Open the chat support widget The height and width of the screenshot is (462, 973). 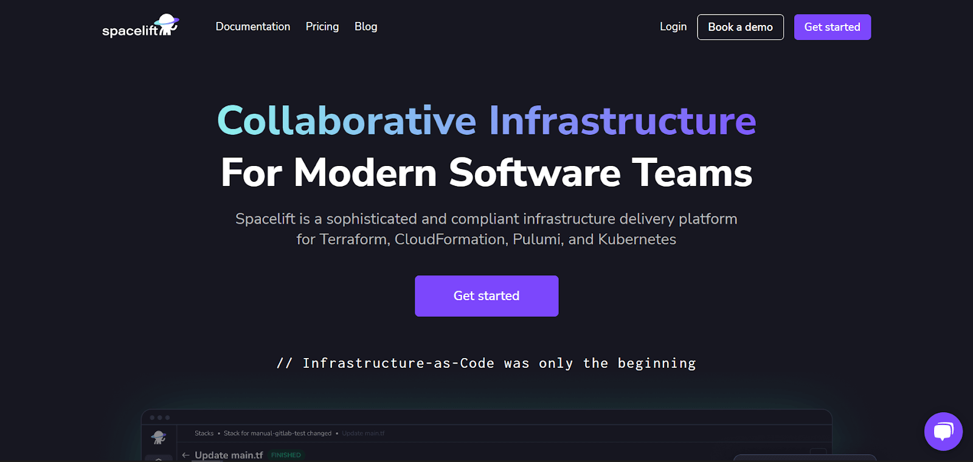click(943, 432)
